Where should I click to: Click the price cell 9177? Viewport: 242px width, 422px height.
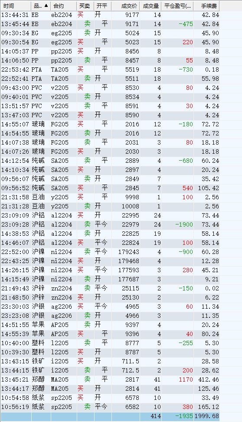tap(132, 15)
